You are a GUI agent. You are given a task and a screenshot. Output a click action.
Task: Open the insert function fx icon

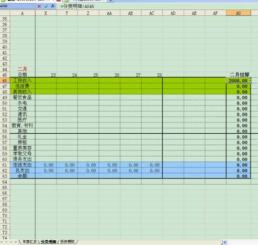(x=53, y=6)
